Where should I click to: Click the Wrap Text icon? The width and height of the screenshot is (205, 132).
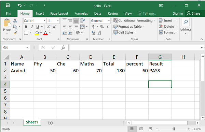[82, 20]
